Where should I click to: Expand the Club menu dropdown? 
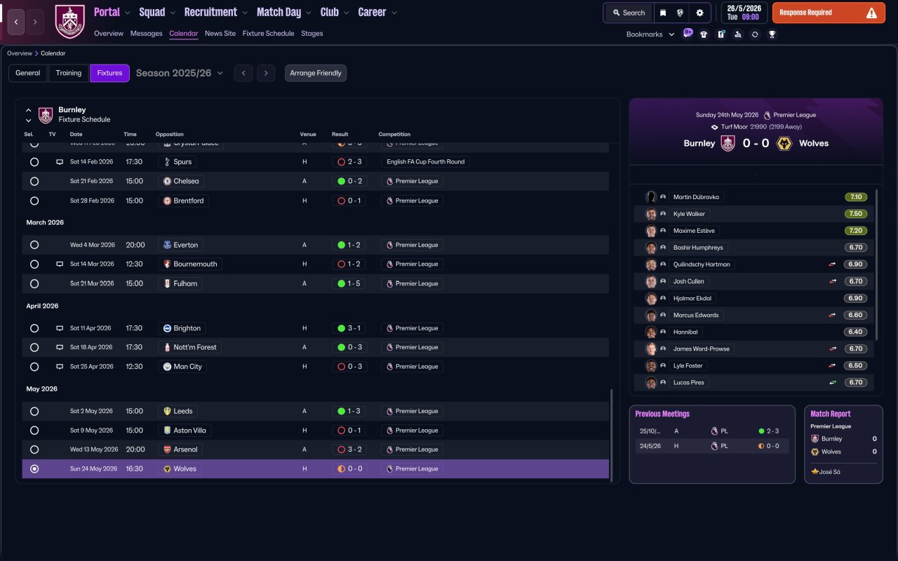[346, 13]
